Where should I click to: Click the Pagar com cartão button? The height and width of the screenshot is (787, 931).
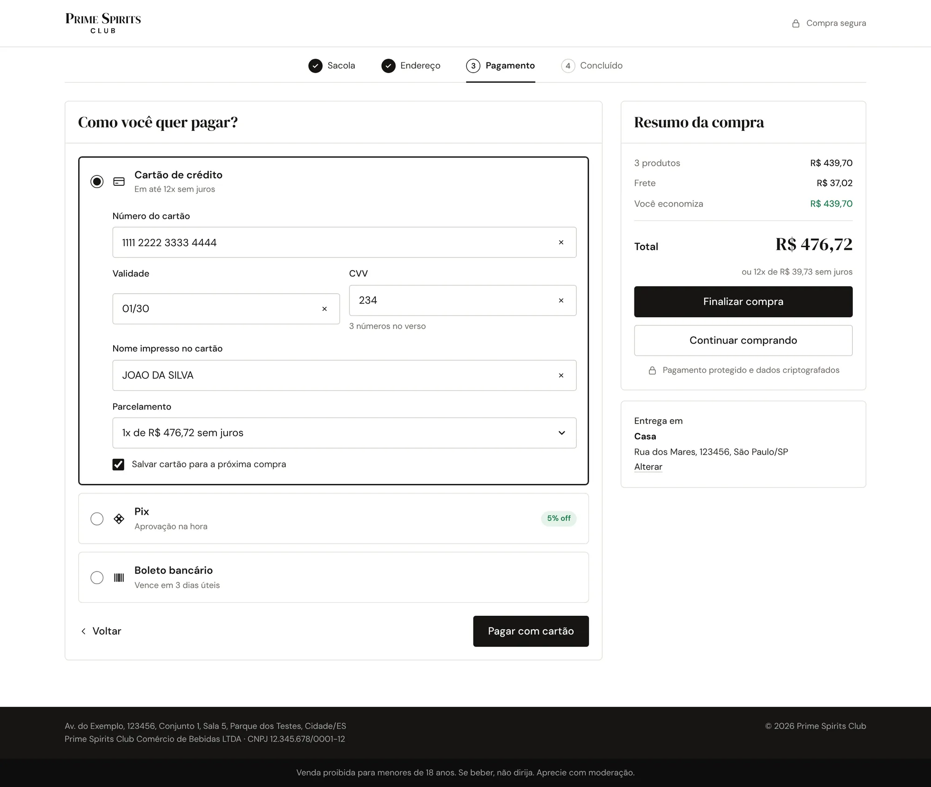click(531, 631)
